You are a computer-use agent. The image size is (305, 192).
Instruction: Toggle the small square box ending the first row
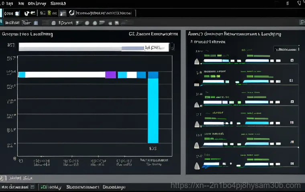pyautogui.click(x=292, y=61)
